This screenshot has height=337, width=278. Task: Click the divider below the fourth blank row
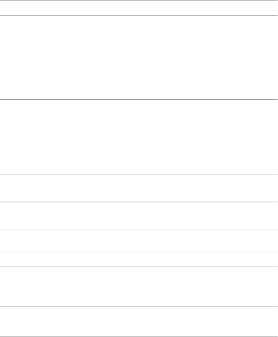coord(139,202)
